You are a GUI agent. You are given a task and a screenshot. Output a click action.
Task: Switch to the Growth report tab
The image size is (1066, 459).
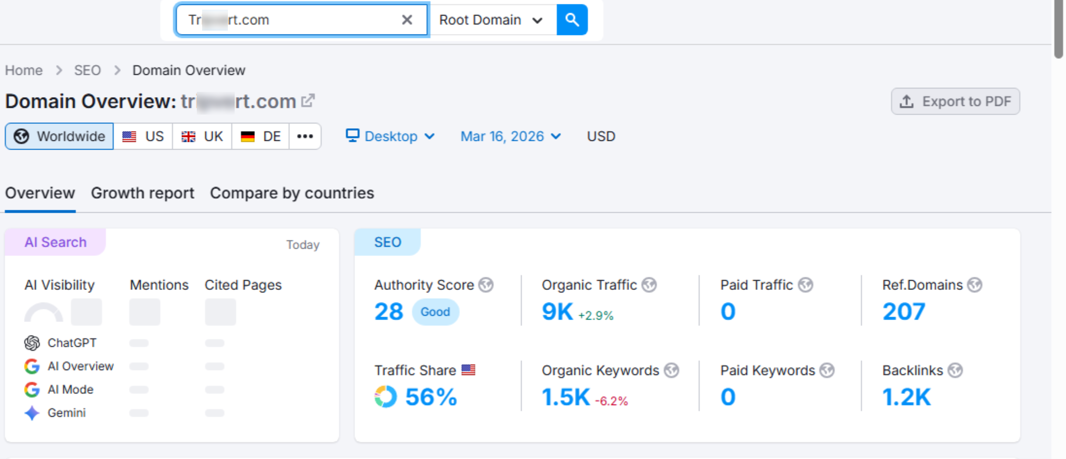coord(142,193)
